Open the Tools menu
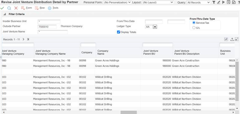 click(53, 8)
